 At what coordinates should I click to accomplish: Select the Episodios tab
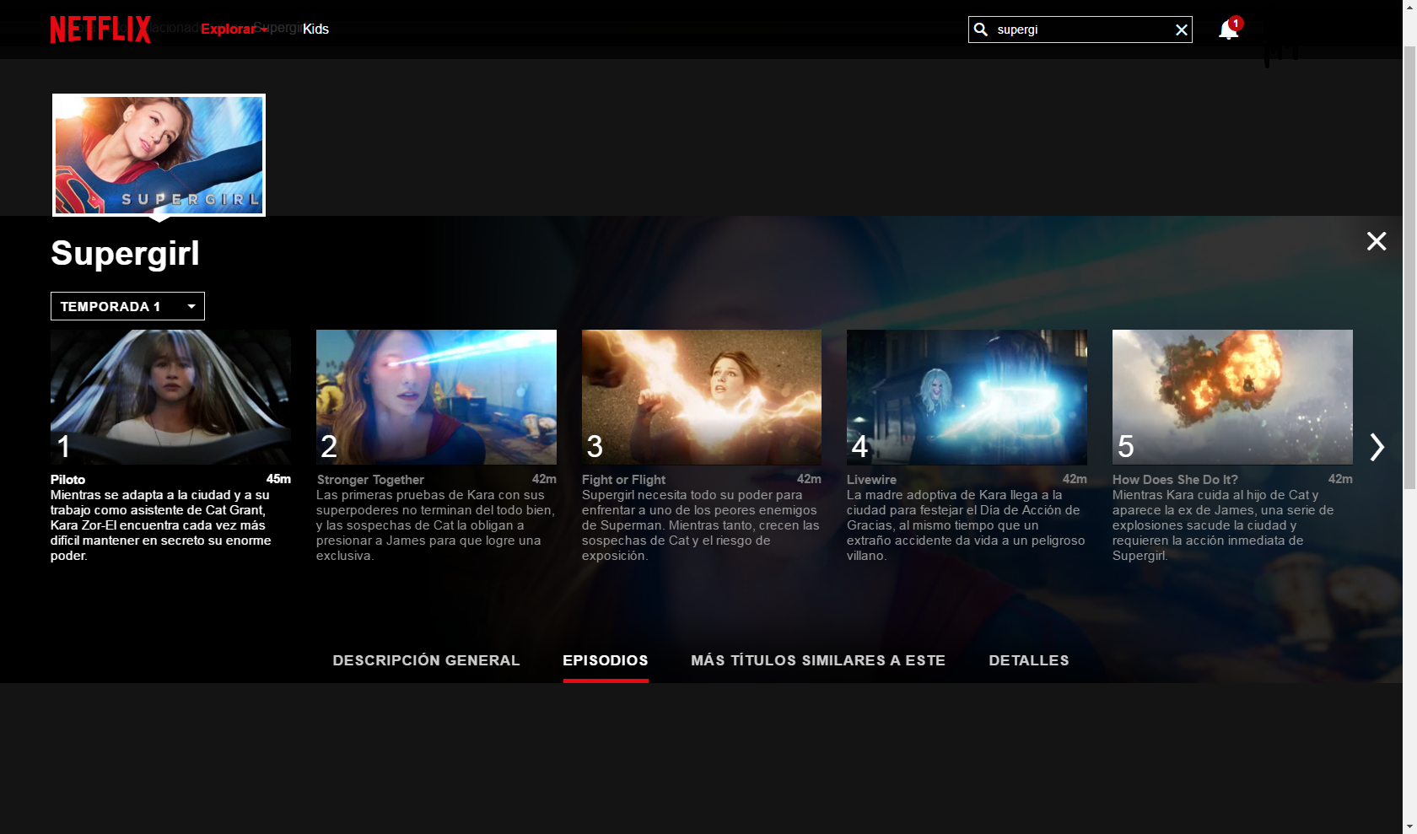click(x=605, y=660)
